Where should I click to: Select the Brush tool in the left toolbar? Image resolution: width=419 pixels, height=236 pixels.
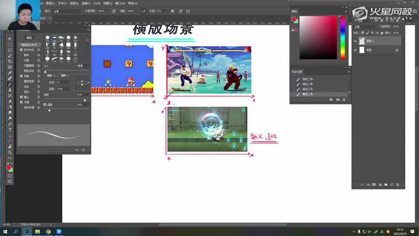(10, 85)
